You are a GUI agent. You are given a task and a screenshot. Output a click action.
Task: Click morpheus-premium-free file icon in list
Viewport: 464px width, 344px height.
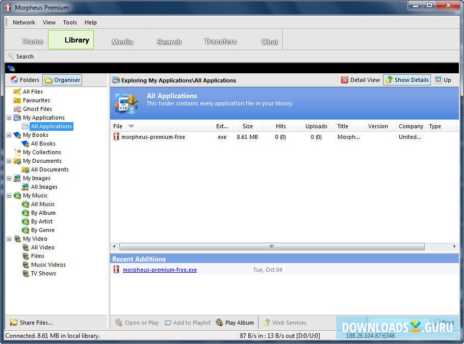click(x=116, y=136)
